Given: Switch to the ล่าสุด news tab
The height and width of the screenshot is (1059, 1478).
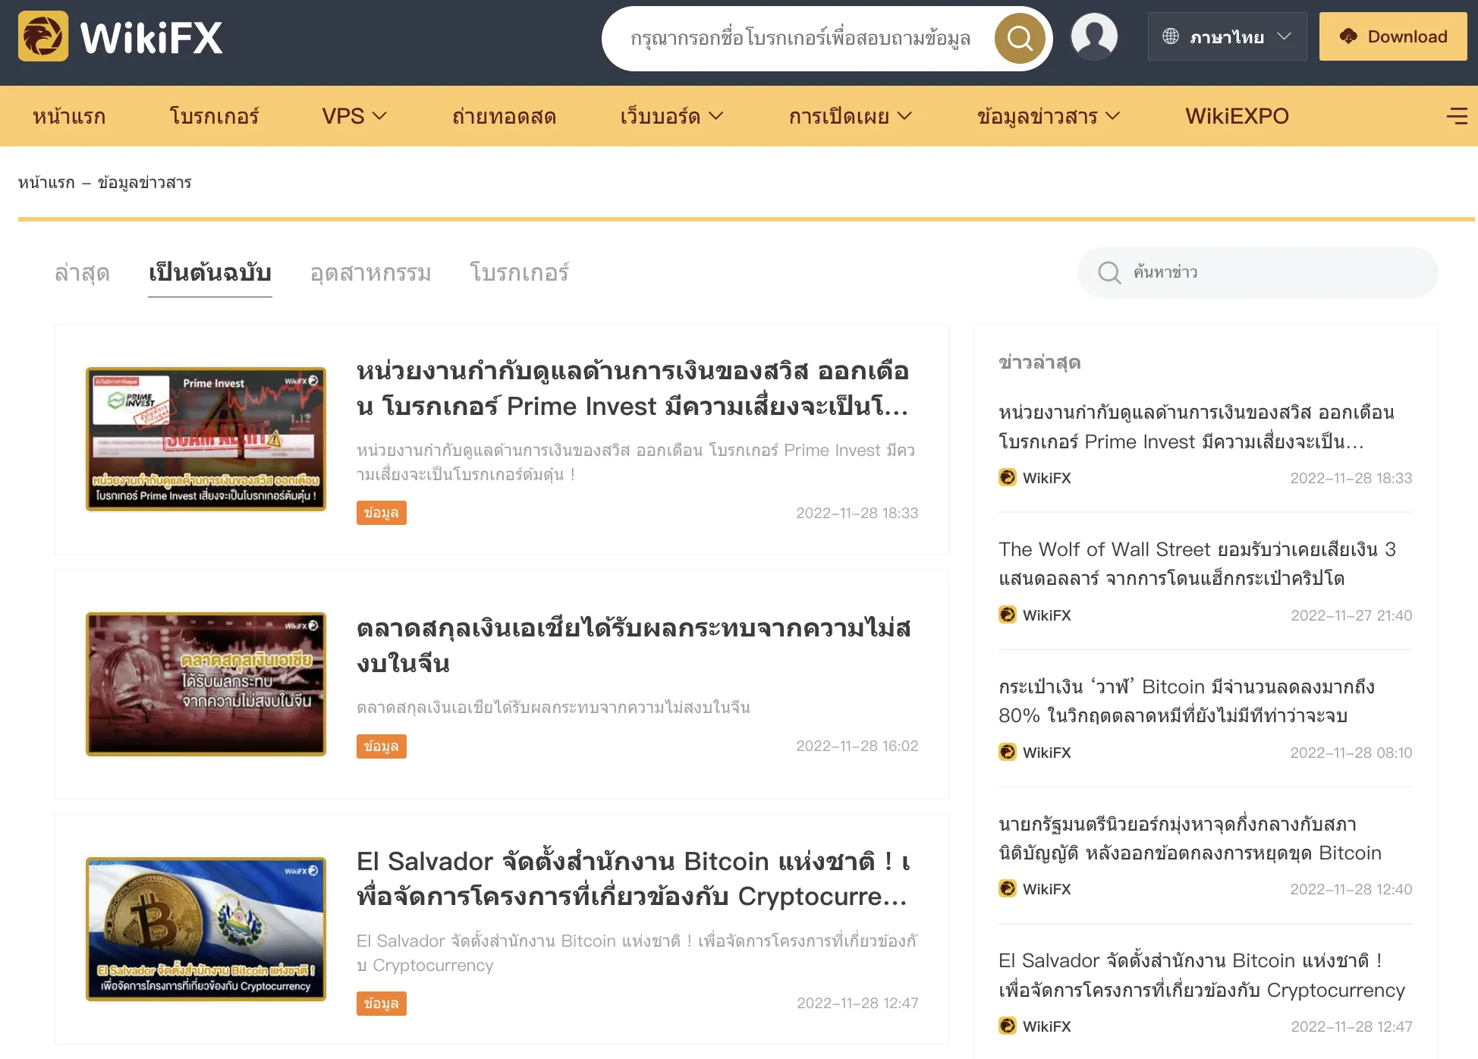Looking at the screenshot, I should click(82, 272).
